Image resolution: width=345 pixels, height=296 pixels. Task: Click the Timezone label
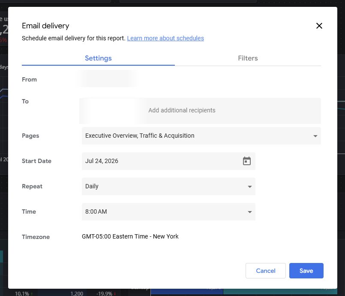[36, 237]
